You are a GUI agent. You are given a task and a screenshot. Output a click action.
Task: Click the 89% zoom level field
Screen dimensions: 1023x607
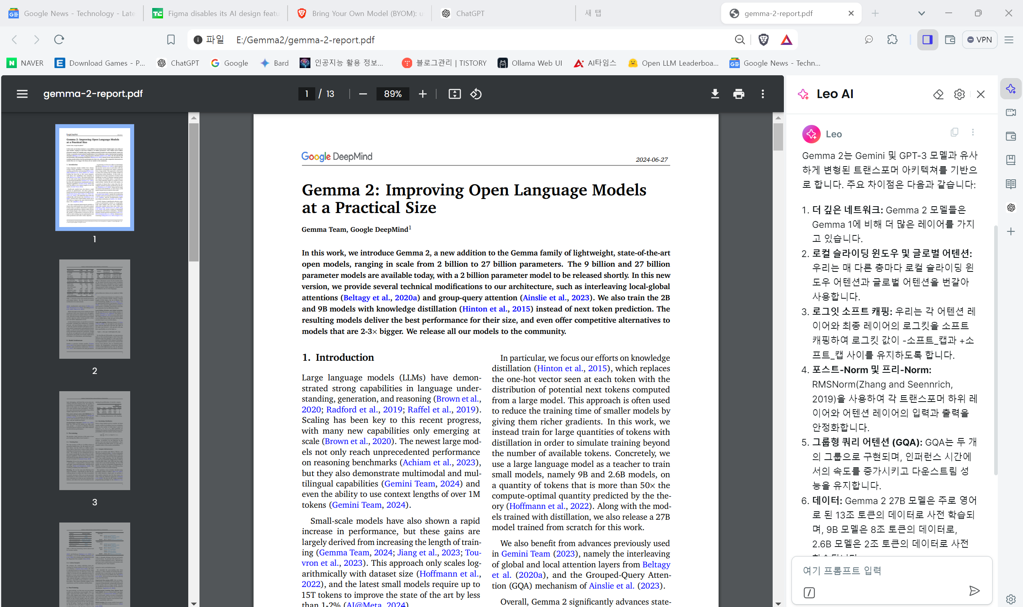tap(393, 94)
